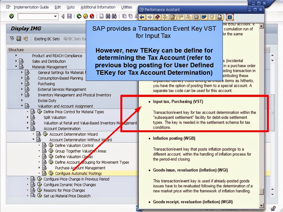Viewport: 283px width, 212px height.
Task: Close help with blue X toolbar button
Action: tap(230, 17)
